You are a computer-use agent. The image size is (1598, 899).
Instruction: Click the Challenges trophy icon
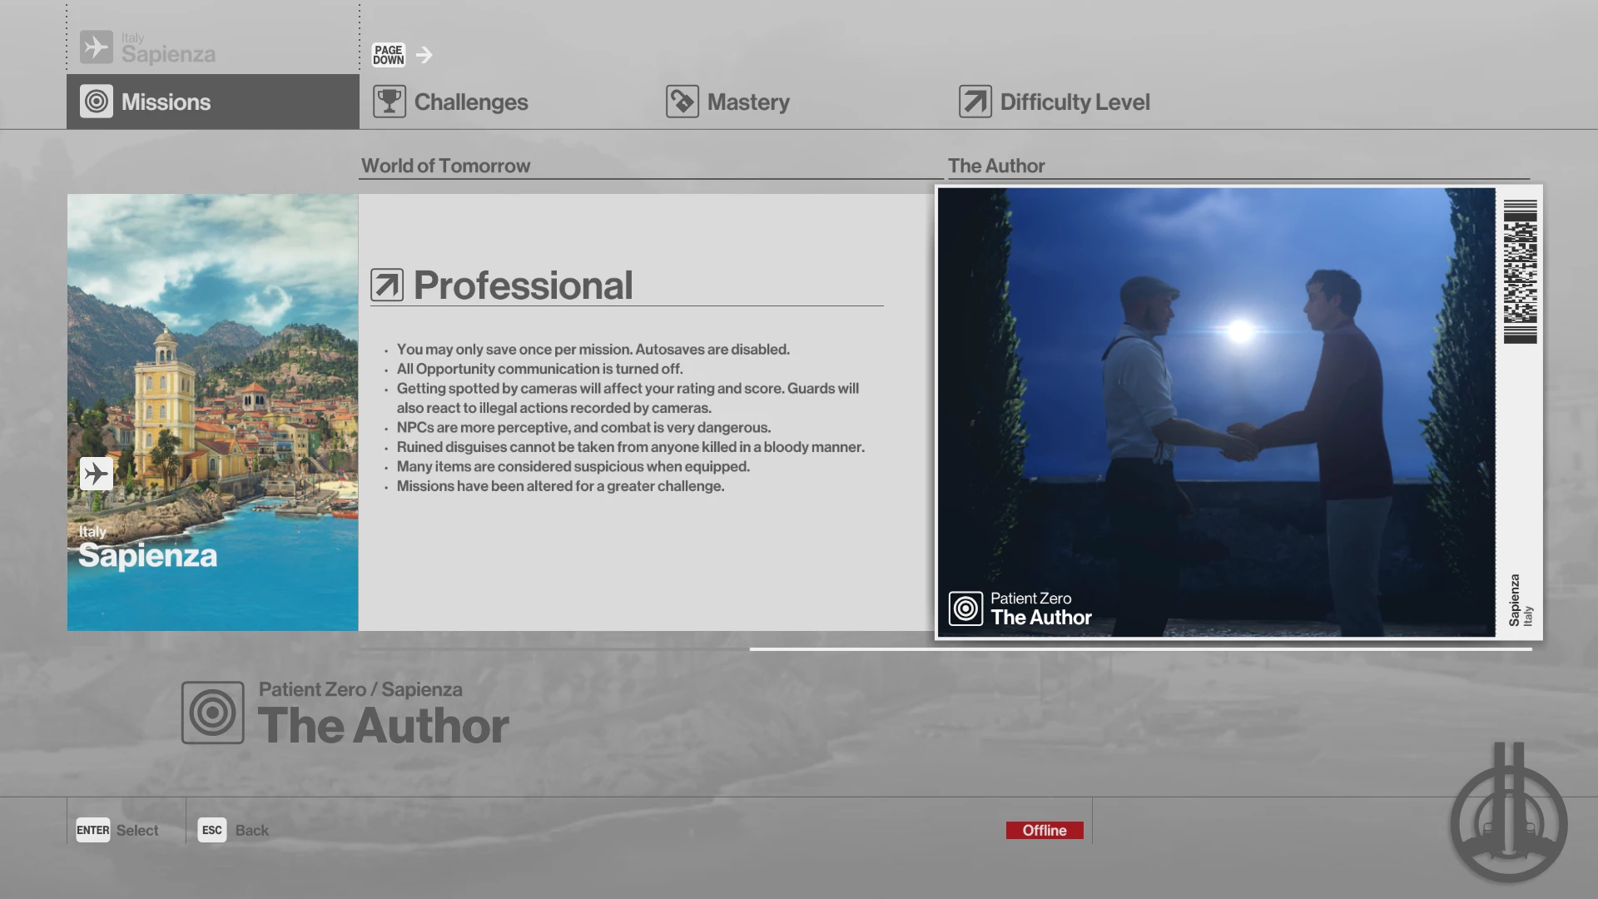[390, 102]
